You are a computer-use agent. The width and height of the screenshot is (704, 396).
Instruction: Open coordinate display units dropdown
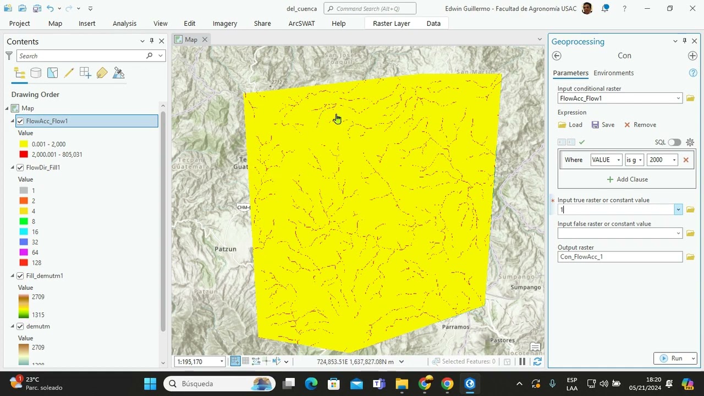tap(401, 362)
